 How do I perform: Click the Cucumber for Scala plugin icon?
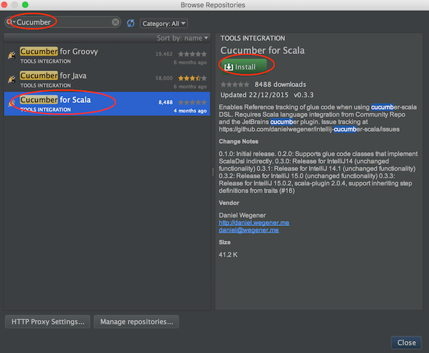coord(12,104)
